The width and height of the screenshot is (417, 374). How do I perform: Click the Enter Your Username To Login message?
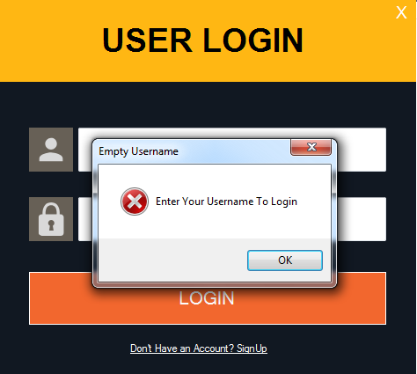pyautogui.click(x=226, y=202)
